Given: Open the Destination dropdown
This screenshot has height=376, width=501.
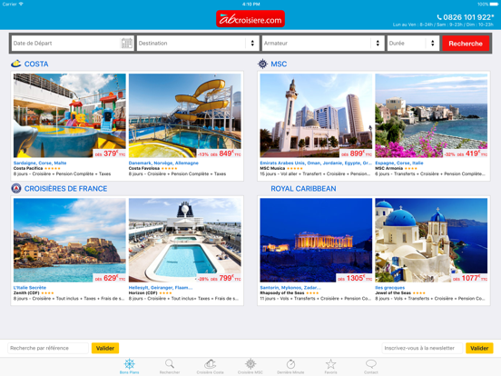Looking at the screenshot, I should point(198,44).
